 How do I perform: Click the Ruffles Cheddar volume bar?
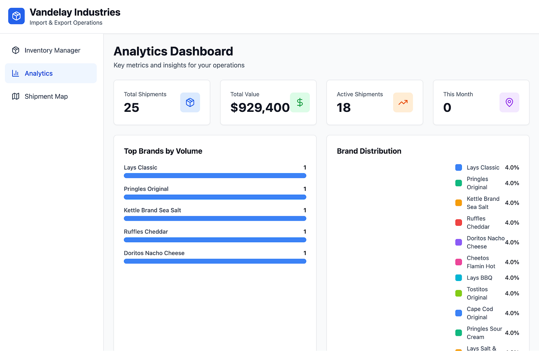(x=215, y=240)
